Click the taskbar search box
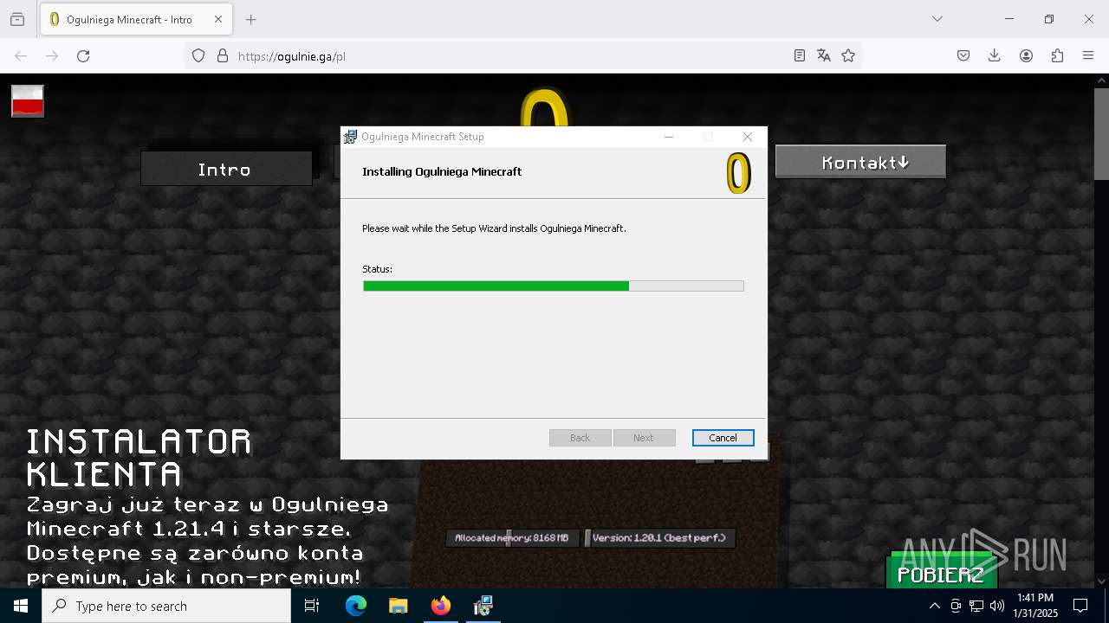The width and height of the screenshot is (1109, 623). point(166,606)
